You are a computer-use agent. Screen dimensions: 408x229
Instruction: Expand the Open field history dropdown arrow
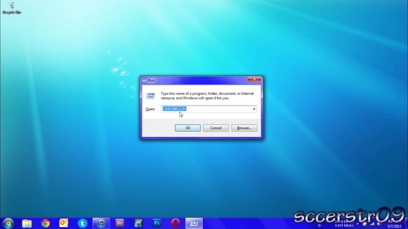(254, 109)
